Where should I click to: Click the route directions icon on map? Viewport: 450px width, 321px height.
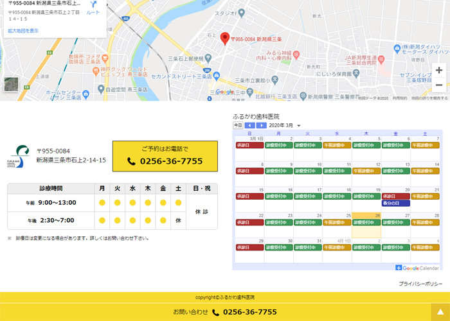click(93, 5)
